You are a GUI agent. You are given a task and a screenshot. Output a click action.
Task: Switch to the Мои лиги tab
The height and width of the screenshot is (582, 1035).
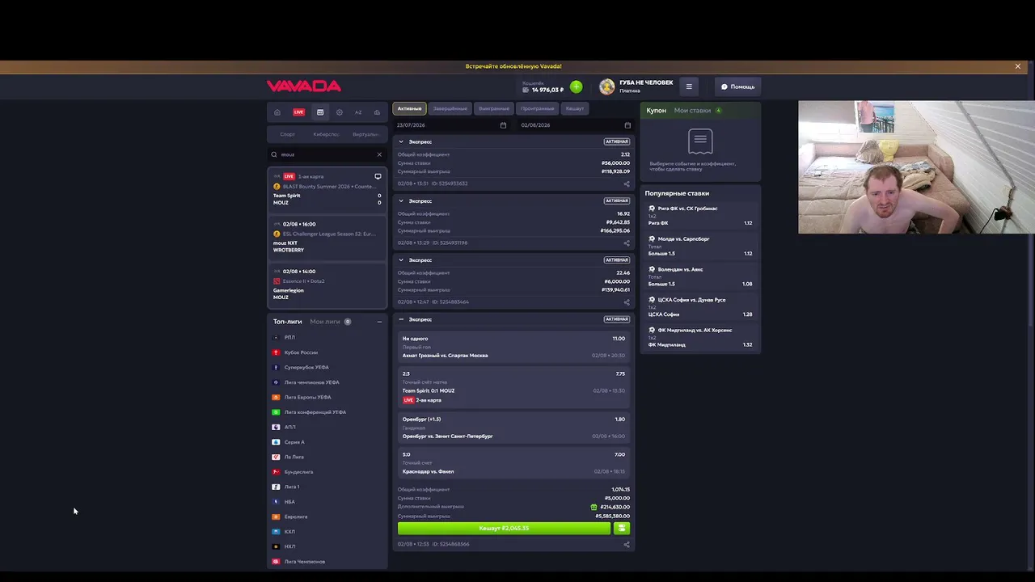click(325, 322)
